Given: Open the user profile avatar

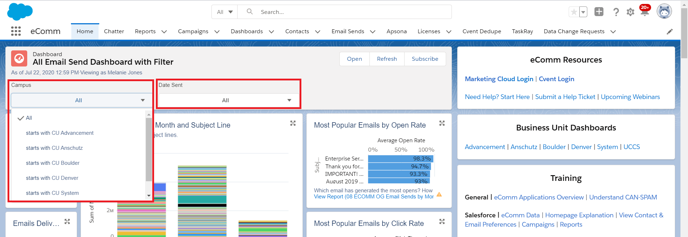Looking at the screenshot, I should 664,11.
